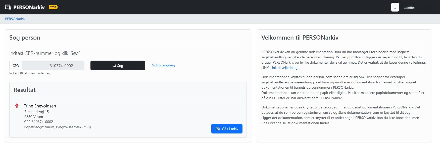Click the Bopælssogn: Virum, Lyngby-Taarbæk line
This screenshot has width=440, height=147.
pyautogui.click(x=58, y=127)
